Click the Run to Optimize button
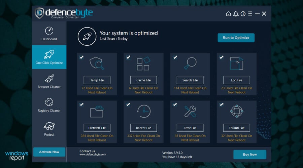303x168 pixels. (x=236, y=38)
